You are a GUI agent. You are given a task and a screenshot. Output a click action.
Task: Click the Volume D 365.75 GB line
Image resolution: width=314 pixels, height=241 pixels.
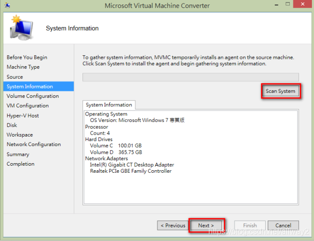point(116,152)
